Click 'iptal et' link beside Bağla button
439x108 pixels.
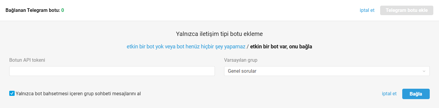pyautogui.click(x=389, y=94)
